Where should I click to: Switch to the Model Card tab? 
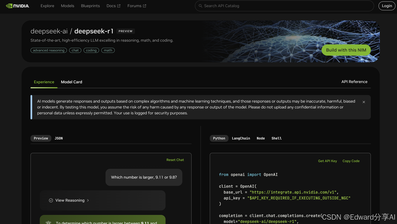click(72, 82)
